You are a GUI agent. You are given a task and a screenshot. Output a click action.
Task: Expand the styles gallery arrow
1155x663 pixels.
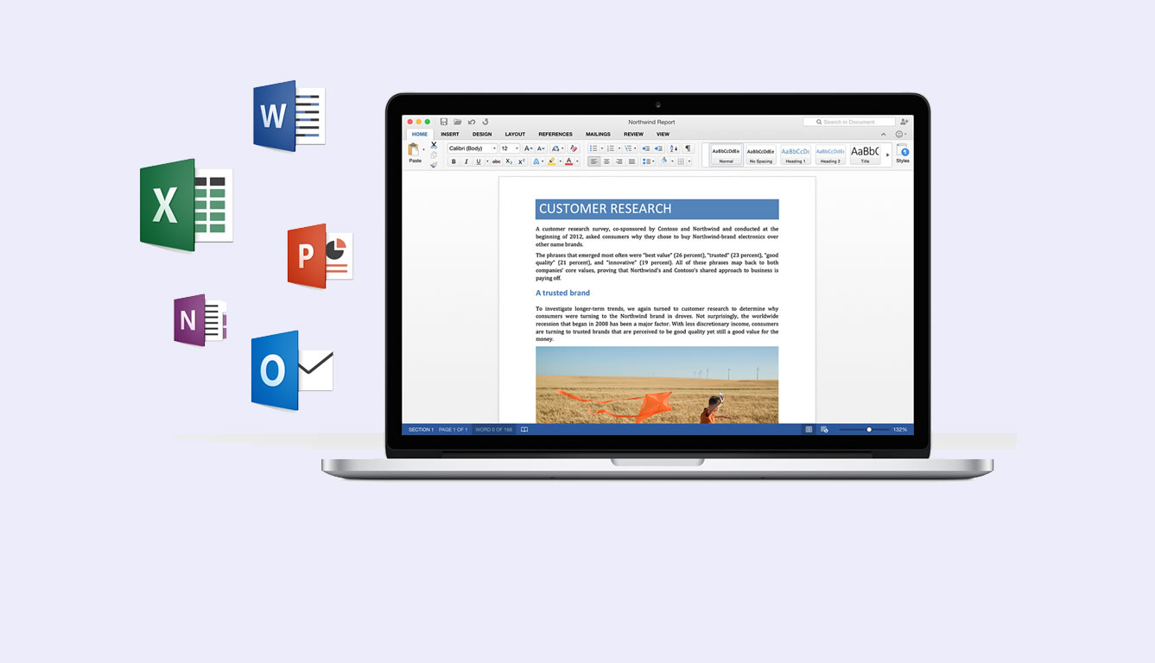[x=887, y=155]
